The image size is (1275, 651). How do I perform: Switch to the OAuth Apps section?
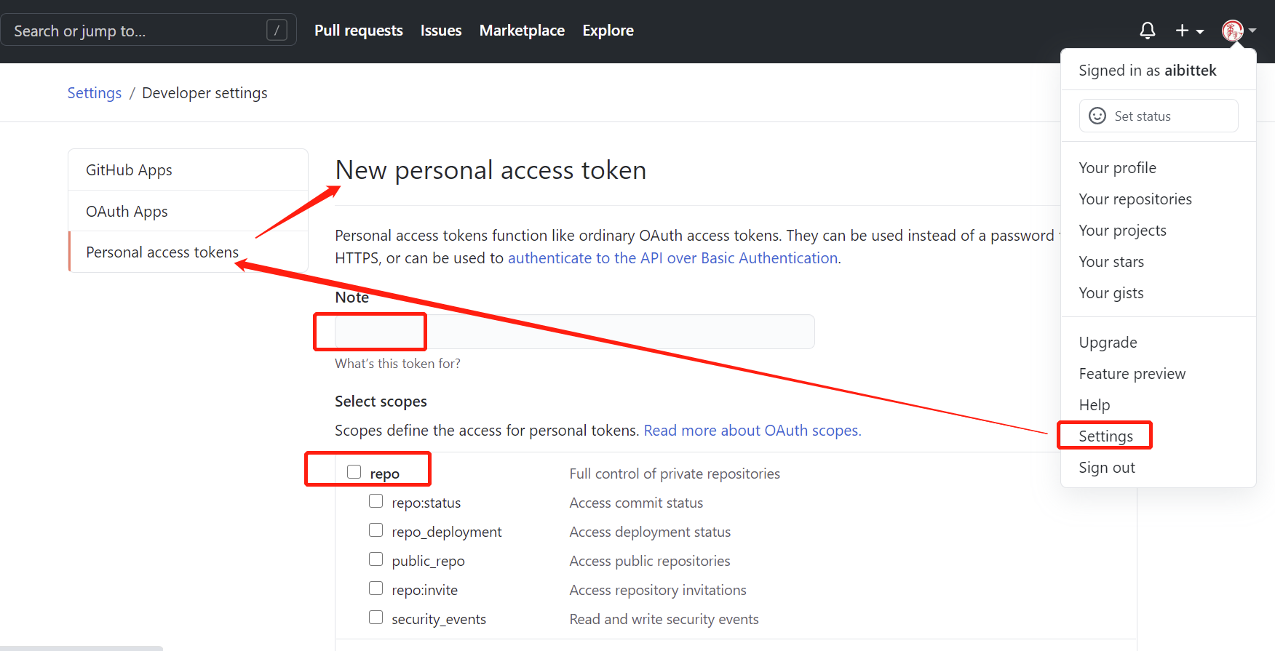(127, 211)
